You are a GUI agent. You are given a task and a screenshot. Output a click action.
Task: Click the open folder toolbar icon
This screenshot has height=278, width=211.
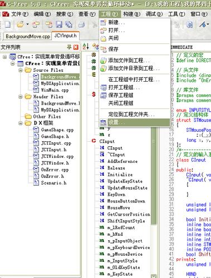(21, 24)
